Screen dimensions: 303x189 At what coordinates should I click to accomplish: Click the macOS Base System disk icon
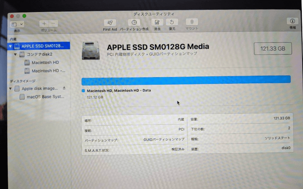pyautogui.click(x=22, y=97)
